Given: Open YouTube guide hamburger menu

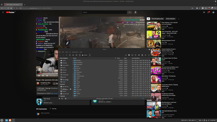Looking at the screenshot, I should tap(3, 12).
